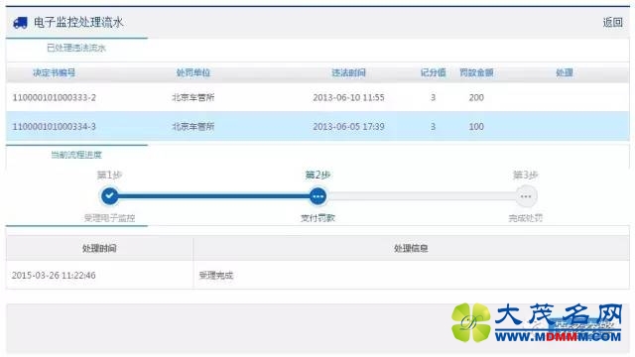Click the 处理时间 header
The image size is (635, 357).
click(x=99, y=248)
